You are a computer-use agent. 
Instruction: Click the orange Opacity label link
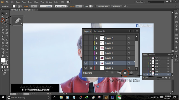point(72,6)
